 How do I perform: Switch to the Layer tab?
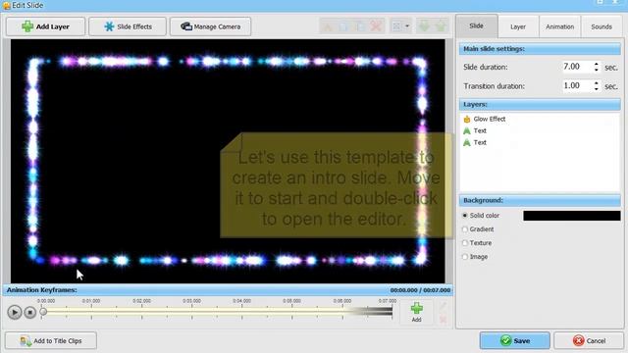coord(518,26)
